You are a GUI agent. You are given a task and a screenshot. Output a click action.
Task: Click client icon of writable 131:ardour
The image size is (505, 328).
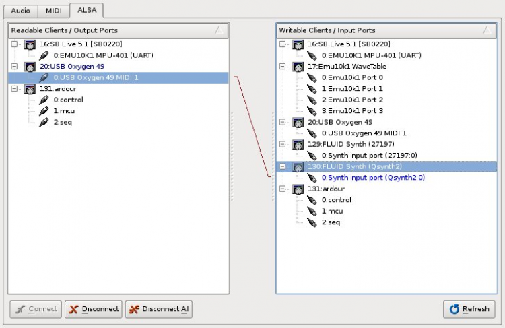coord(298,189)
